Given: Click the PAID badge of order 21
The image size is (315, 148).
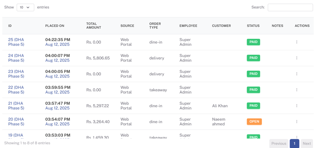Looking at the screenshot, I should click(253, 106).
